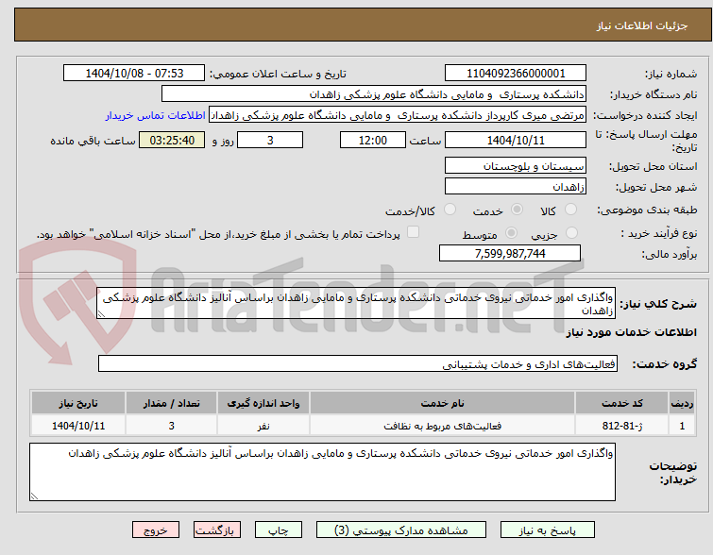Open مشاهده مدارک پیوستی (3) button
This screenshot has width=713, height=555.
(x=401, y=530)
